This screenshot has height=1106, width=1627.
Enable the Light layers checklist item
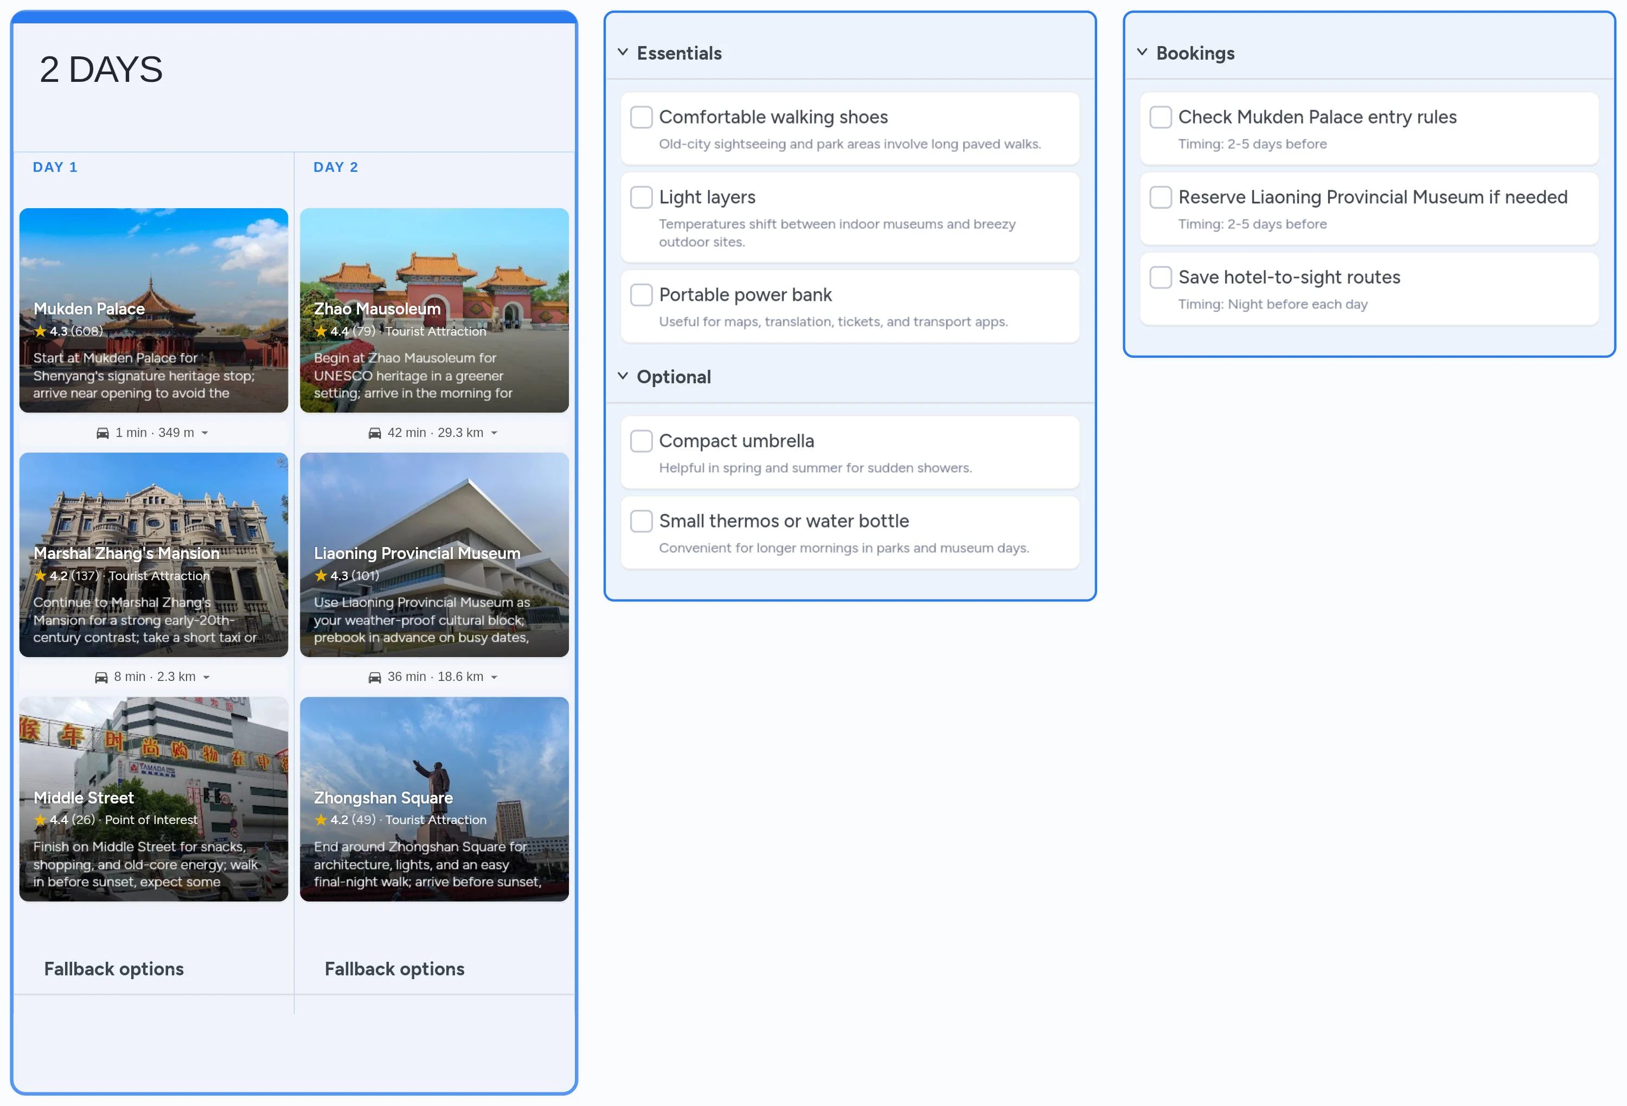coord(641,197)
